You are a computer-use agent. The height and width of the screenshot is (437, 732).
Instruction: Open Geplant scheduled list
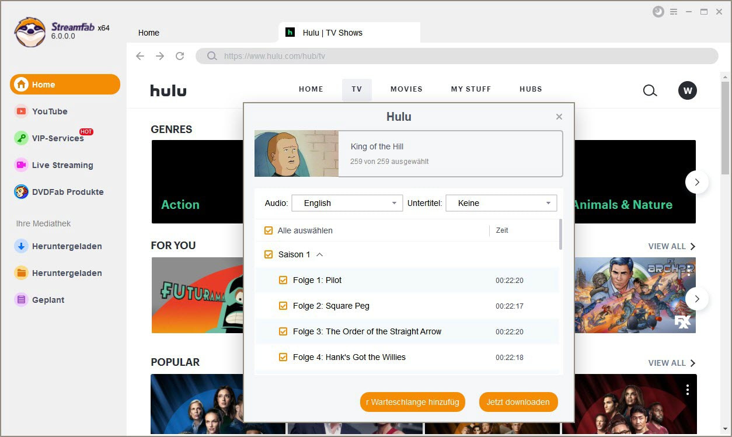click(40, 300)
